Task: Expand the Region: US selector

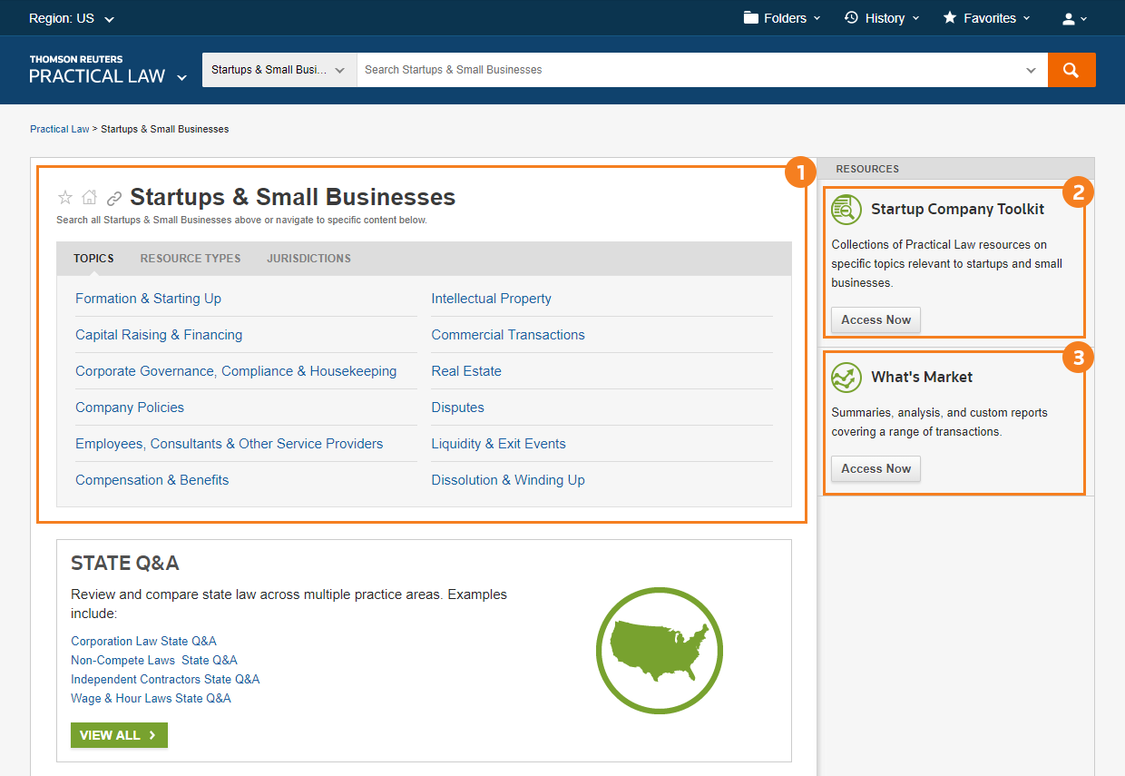Action: 72,18
